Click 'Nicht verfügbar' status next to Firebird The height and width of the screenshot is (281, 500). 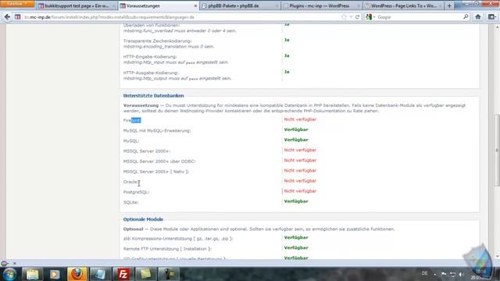click(x=300, y=119)
